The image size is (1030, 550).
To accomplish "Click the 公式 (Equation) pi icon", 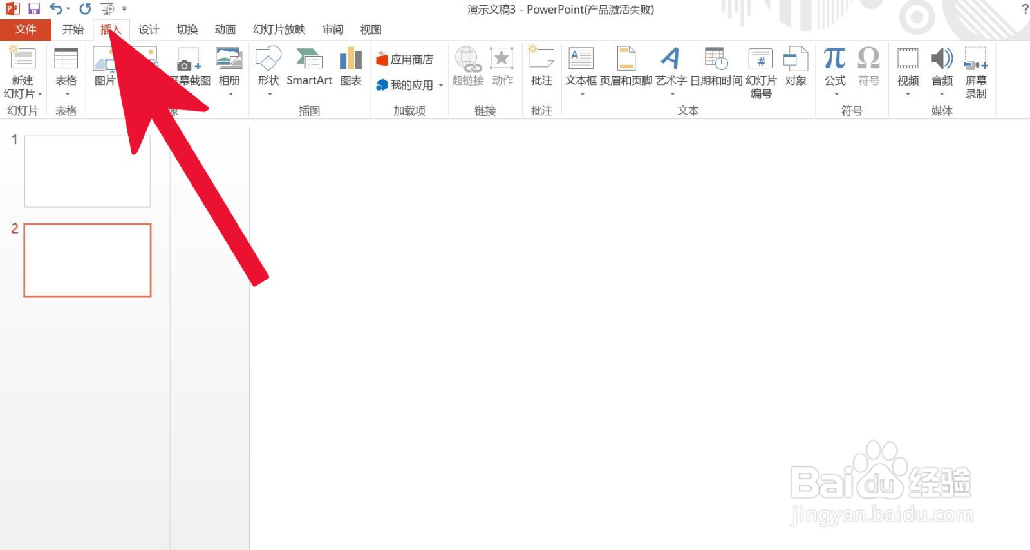I will click(835, 58).
